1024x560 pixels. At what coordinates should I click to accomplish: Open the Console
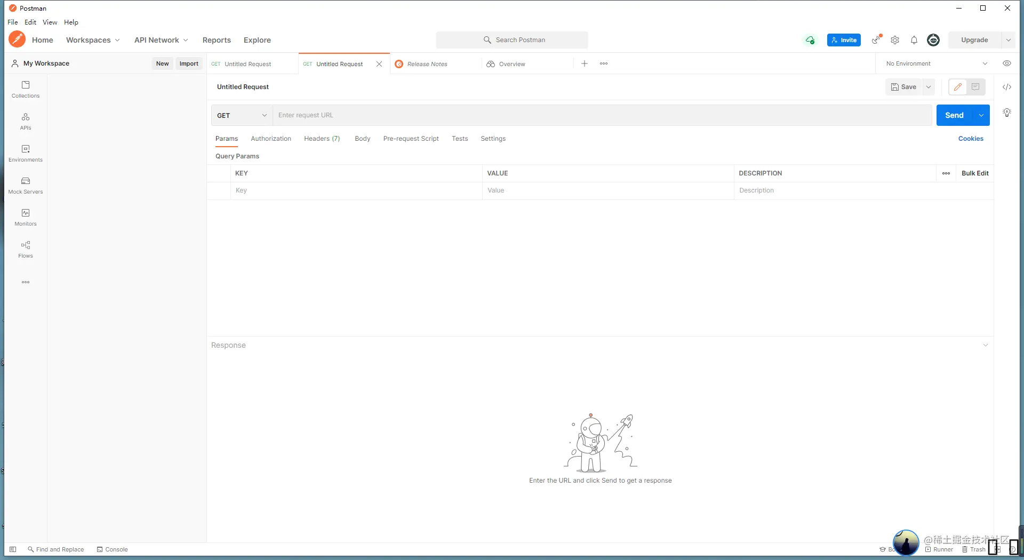tap(113, 549)
